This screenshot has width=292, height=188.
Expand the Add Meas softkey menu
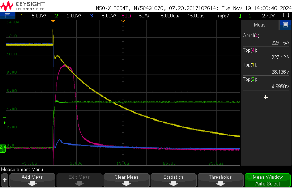point(32,180)
